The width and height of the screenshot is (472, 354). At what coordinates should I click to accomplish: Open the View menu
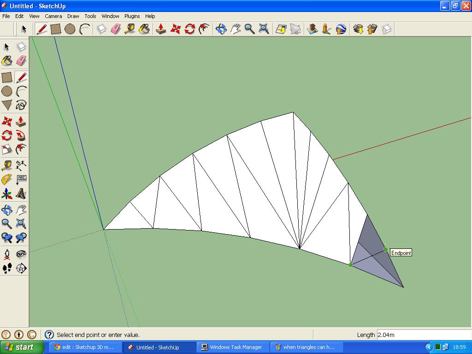click(x=34, y=16)
